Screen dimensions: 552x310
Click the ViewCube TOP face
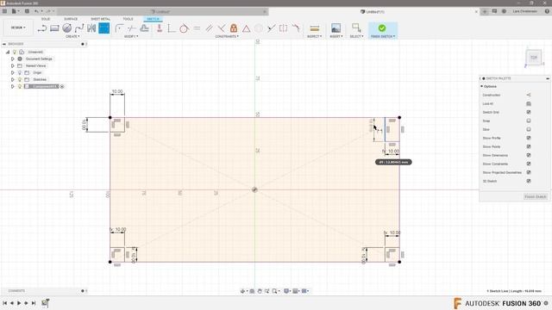(534, 58)
